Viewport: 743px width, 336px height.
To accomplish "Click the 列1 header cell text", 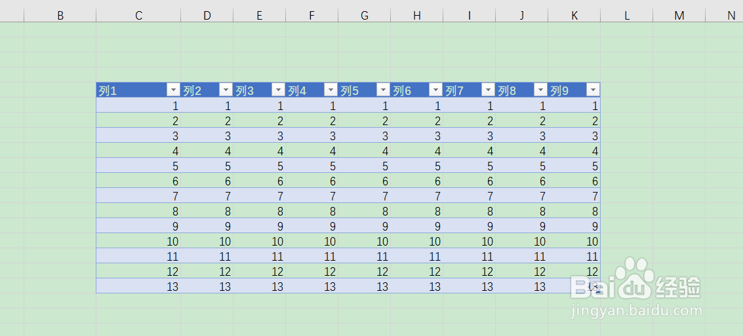I will pyautogui.click(x=108, y=90).
